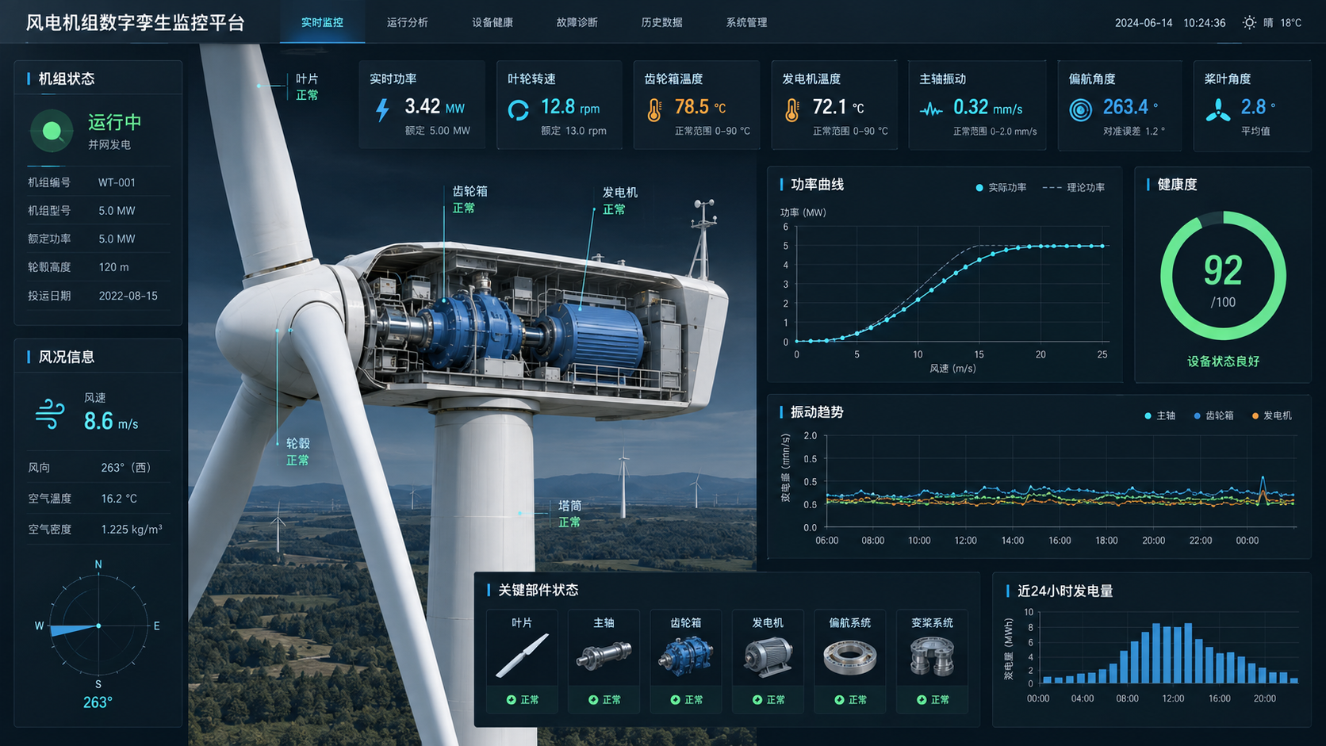Toggle 理论功率 legend in power curve

(1074, 188)
